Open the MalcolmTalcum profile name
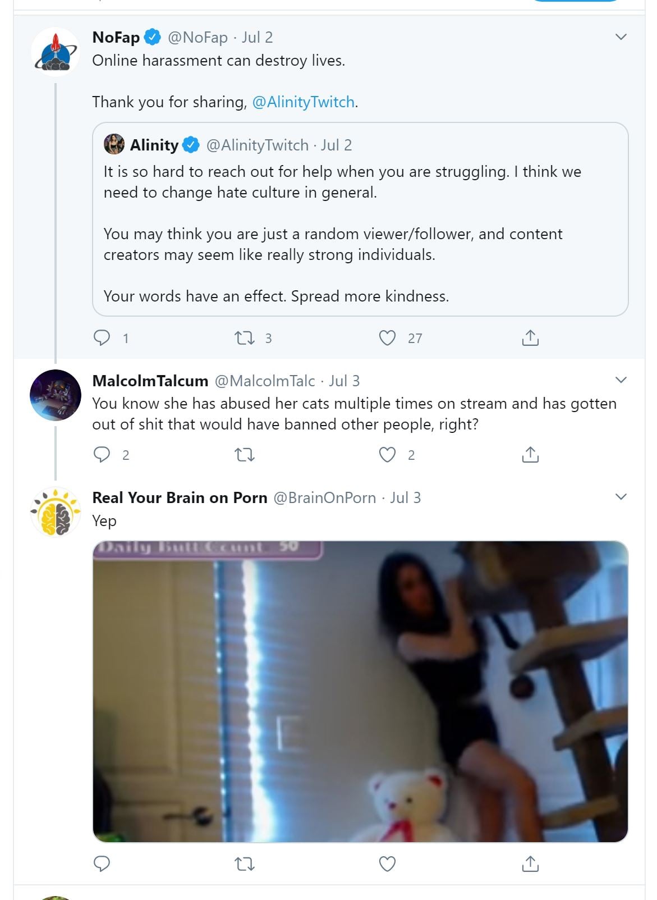 pos(150,381)
